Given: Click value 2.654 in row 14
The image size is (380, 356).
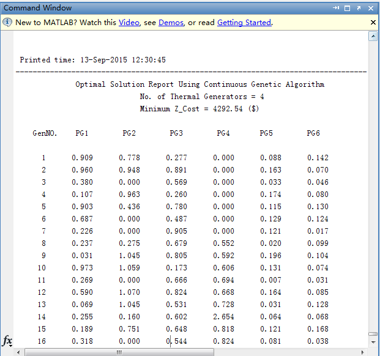Looking at the screenshot, I should point(223,317).
